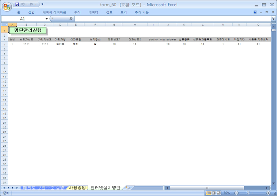The height and width of the screenshot is (196, 277).
Task: Click cell O4 containing 31
Action: (258, 44)
